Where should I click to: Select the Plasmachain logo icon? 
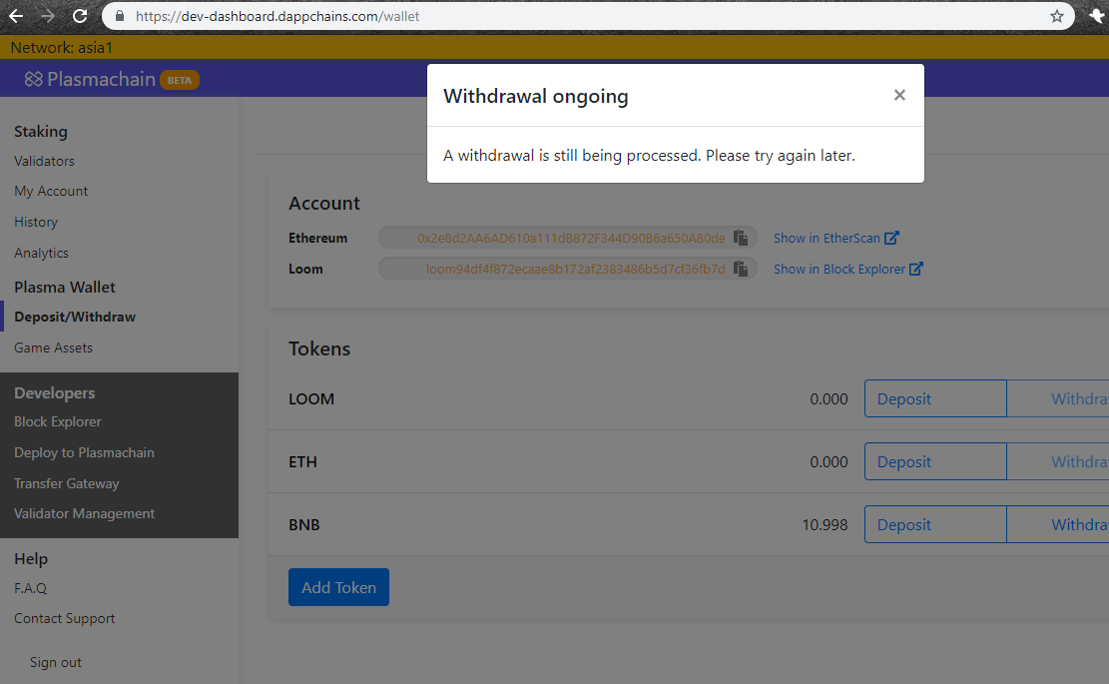pos(33,78)
